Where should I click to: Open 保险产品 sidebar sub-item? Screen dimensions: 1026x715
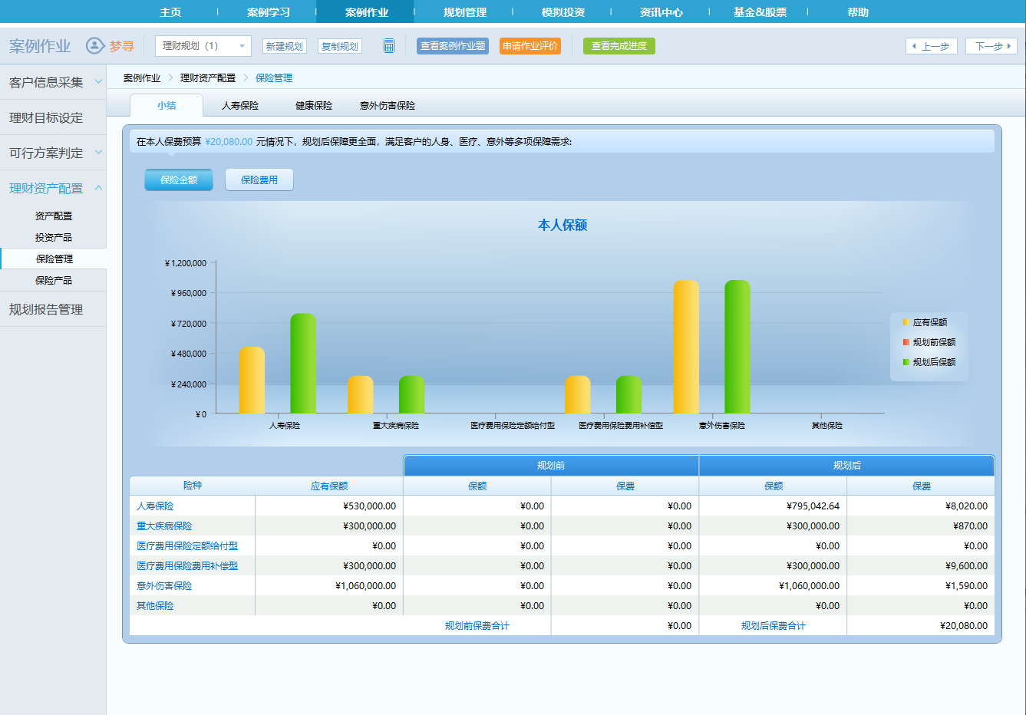[54, 281]
